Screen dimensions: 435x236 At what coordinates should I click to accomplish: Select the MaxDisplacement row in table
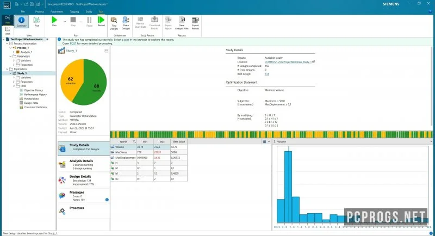click(x=148, y=158)
